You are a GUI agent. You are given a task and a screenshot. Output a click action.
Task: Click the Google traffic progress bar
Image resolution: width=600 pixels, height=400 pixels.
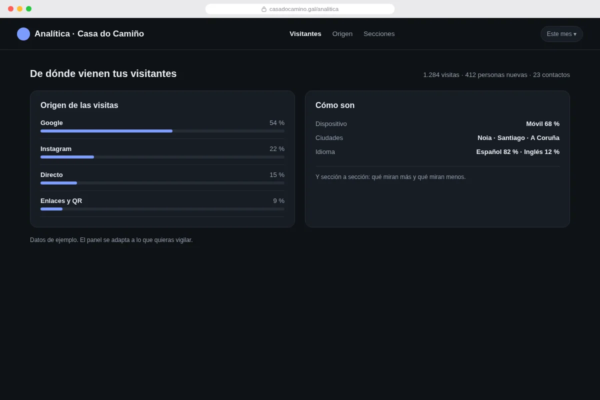click(x=162, y=131)
